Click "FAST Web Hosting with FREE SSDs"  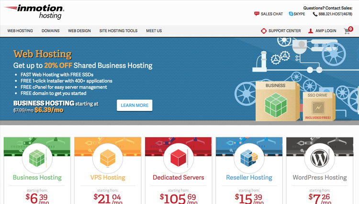57,75
